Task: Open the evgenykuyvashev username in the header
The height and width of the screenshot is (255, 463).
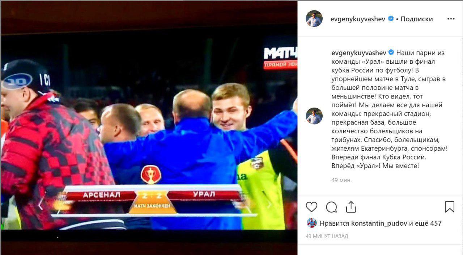Action: click(358, 19)
